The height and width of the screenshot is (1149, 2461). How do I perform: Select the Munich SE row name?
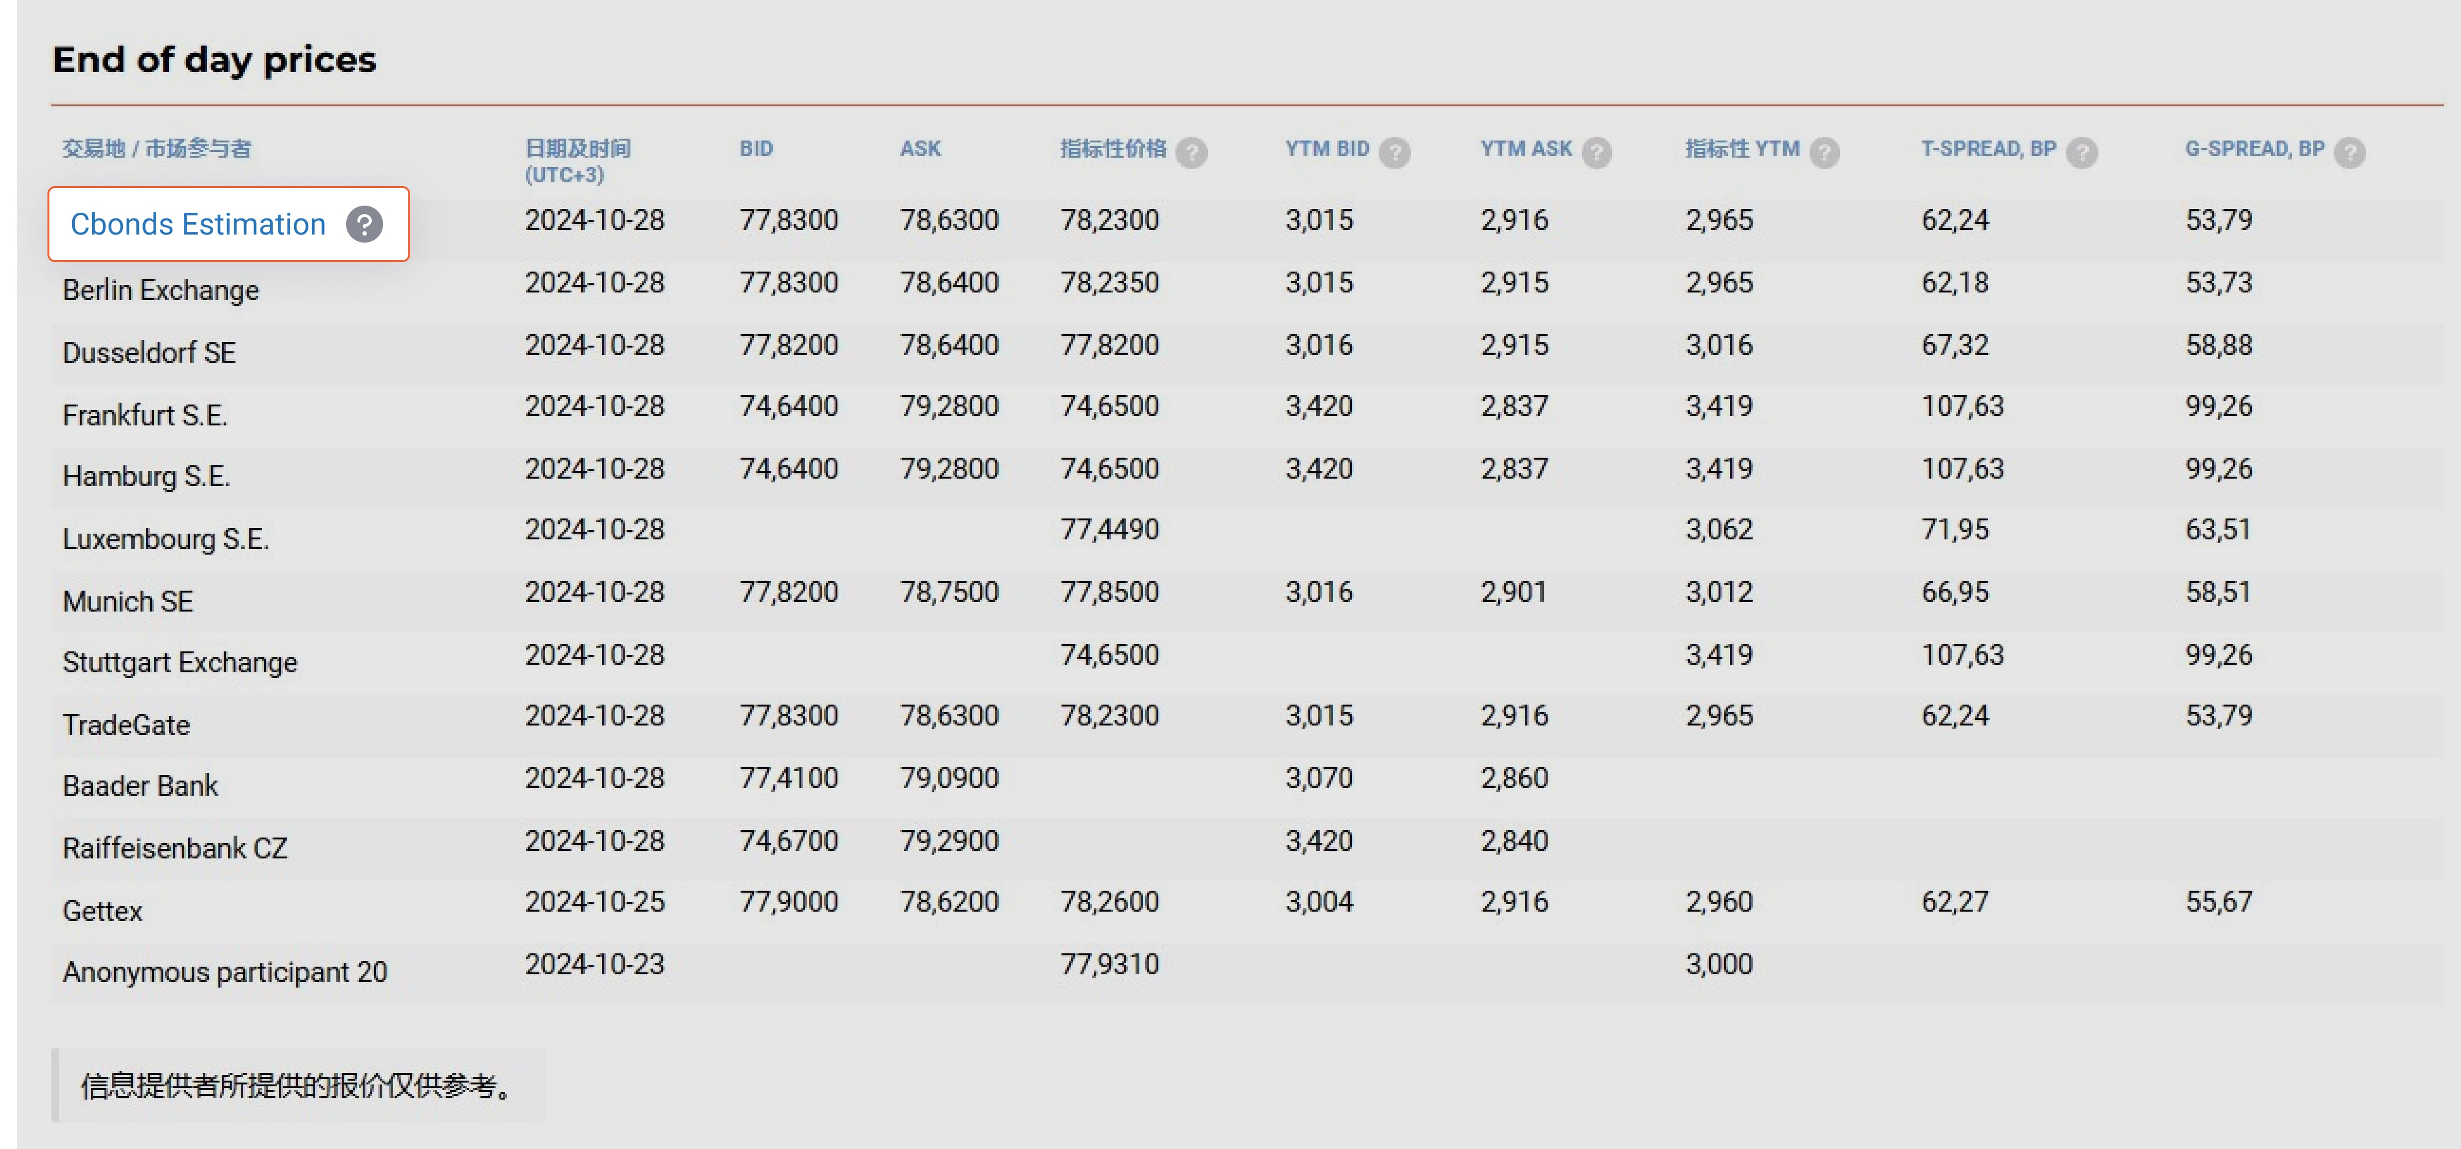pos(127,602)
